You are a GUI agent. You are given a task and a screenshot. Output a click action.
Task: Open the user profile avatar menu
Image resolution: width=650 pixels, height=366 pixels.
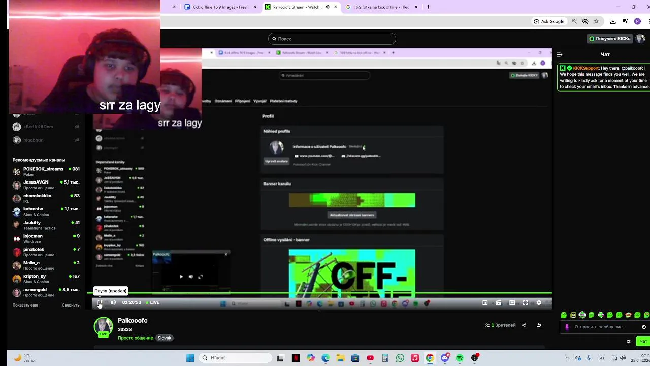(x=641, y=39)
